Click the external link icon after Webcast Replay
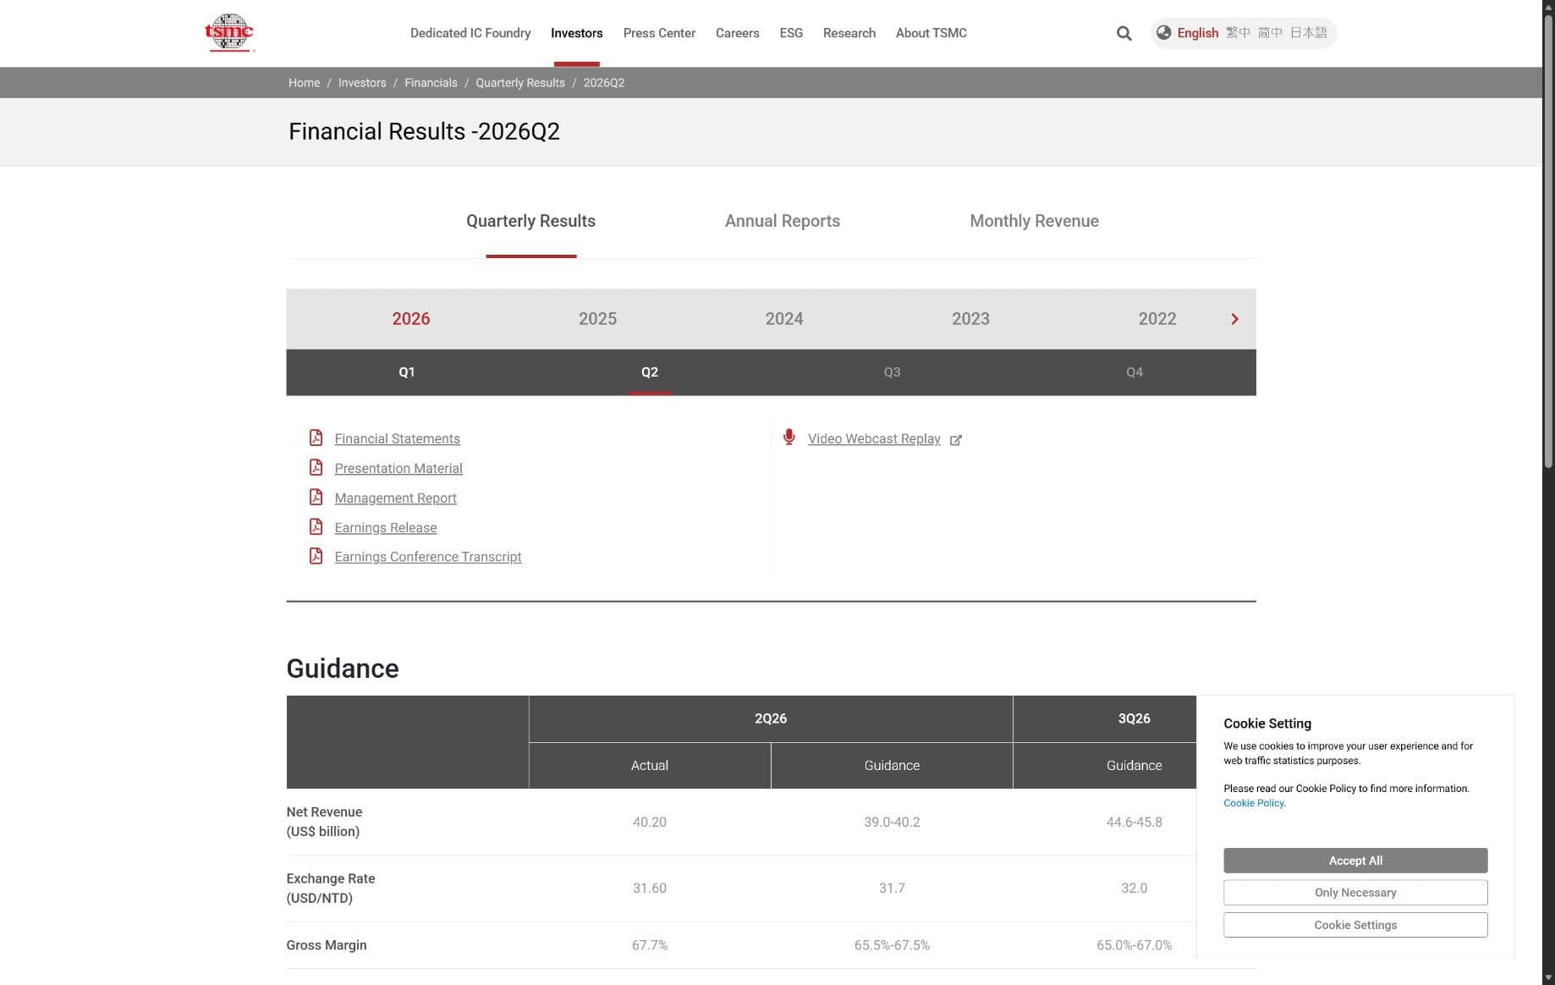 point(956,439)
